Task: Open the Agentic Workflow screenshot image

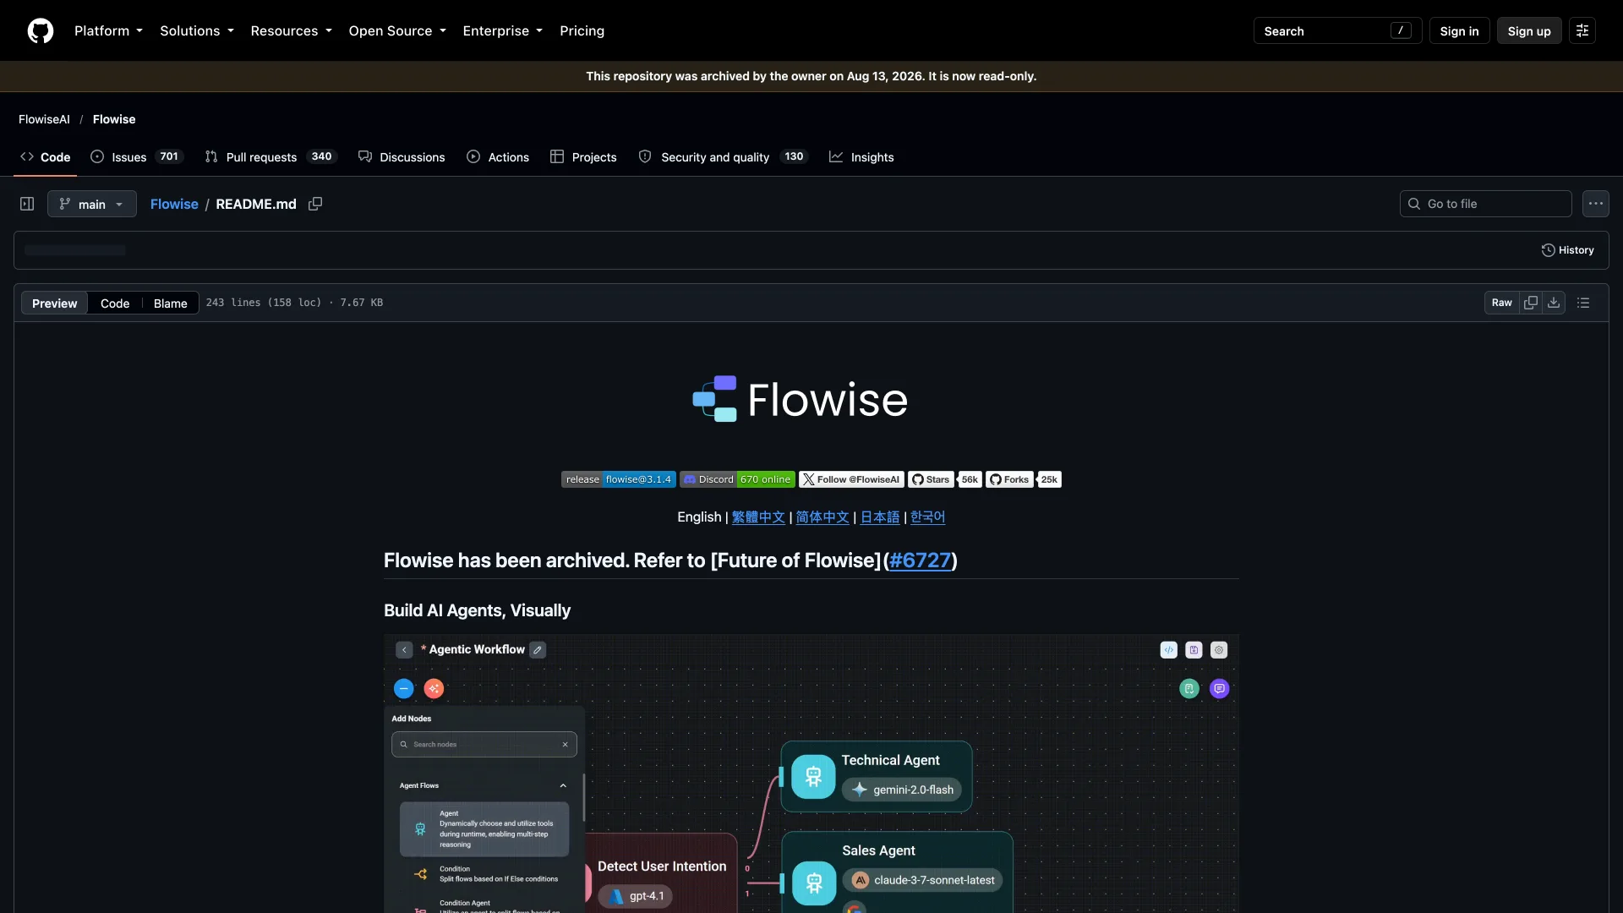Action: [811, 774]
